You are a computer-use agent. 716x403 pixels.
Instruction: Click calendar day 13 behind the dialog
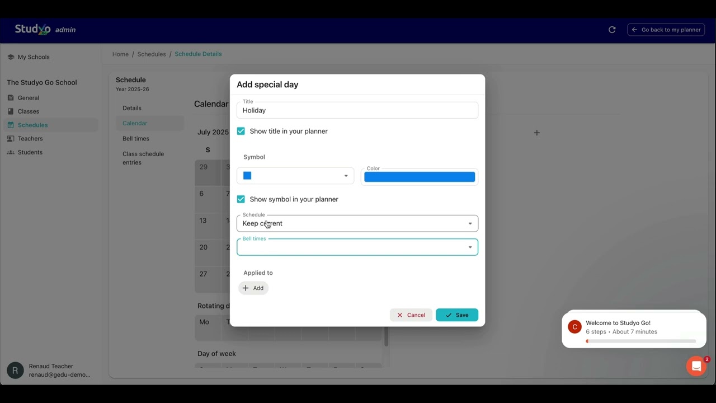[x=208, y=226]
